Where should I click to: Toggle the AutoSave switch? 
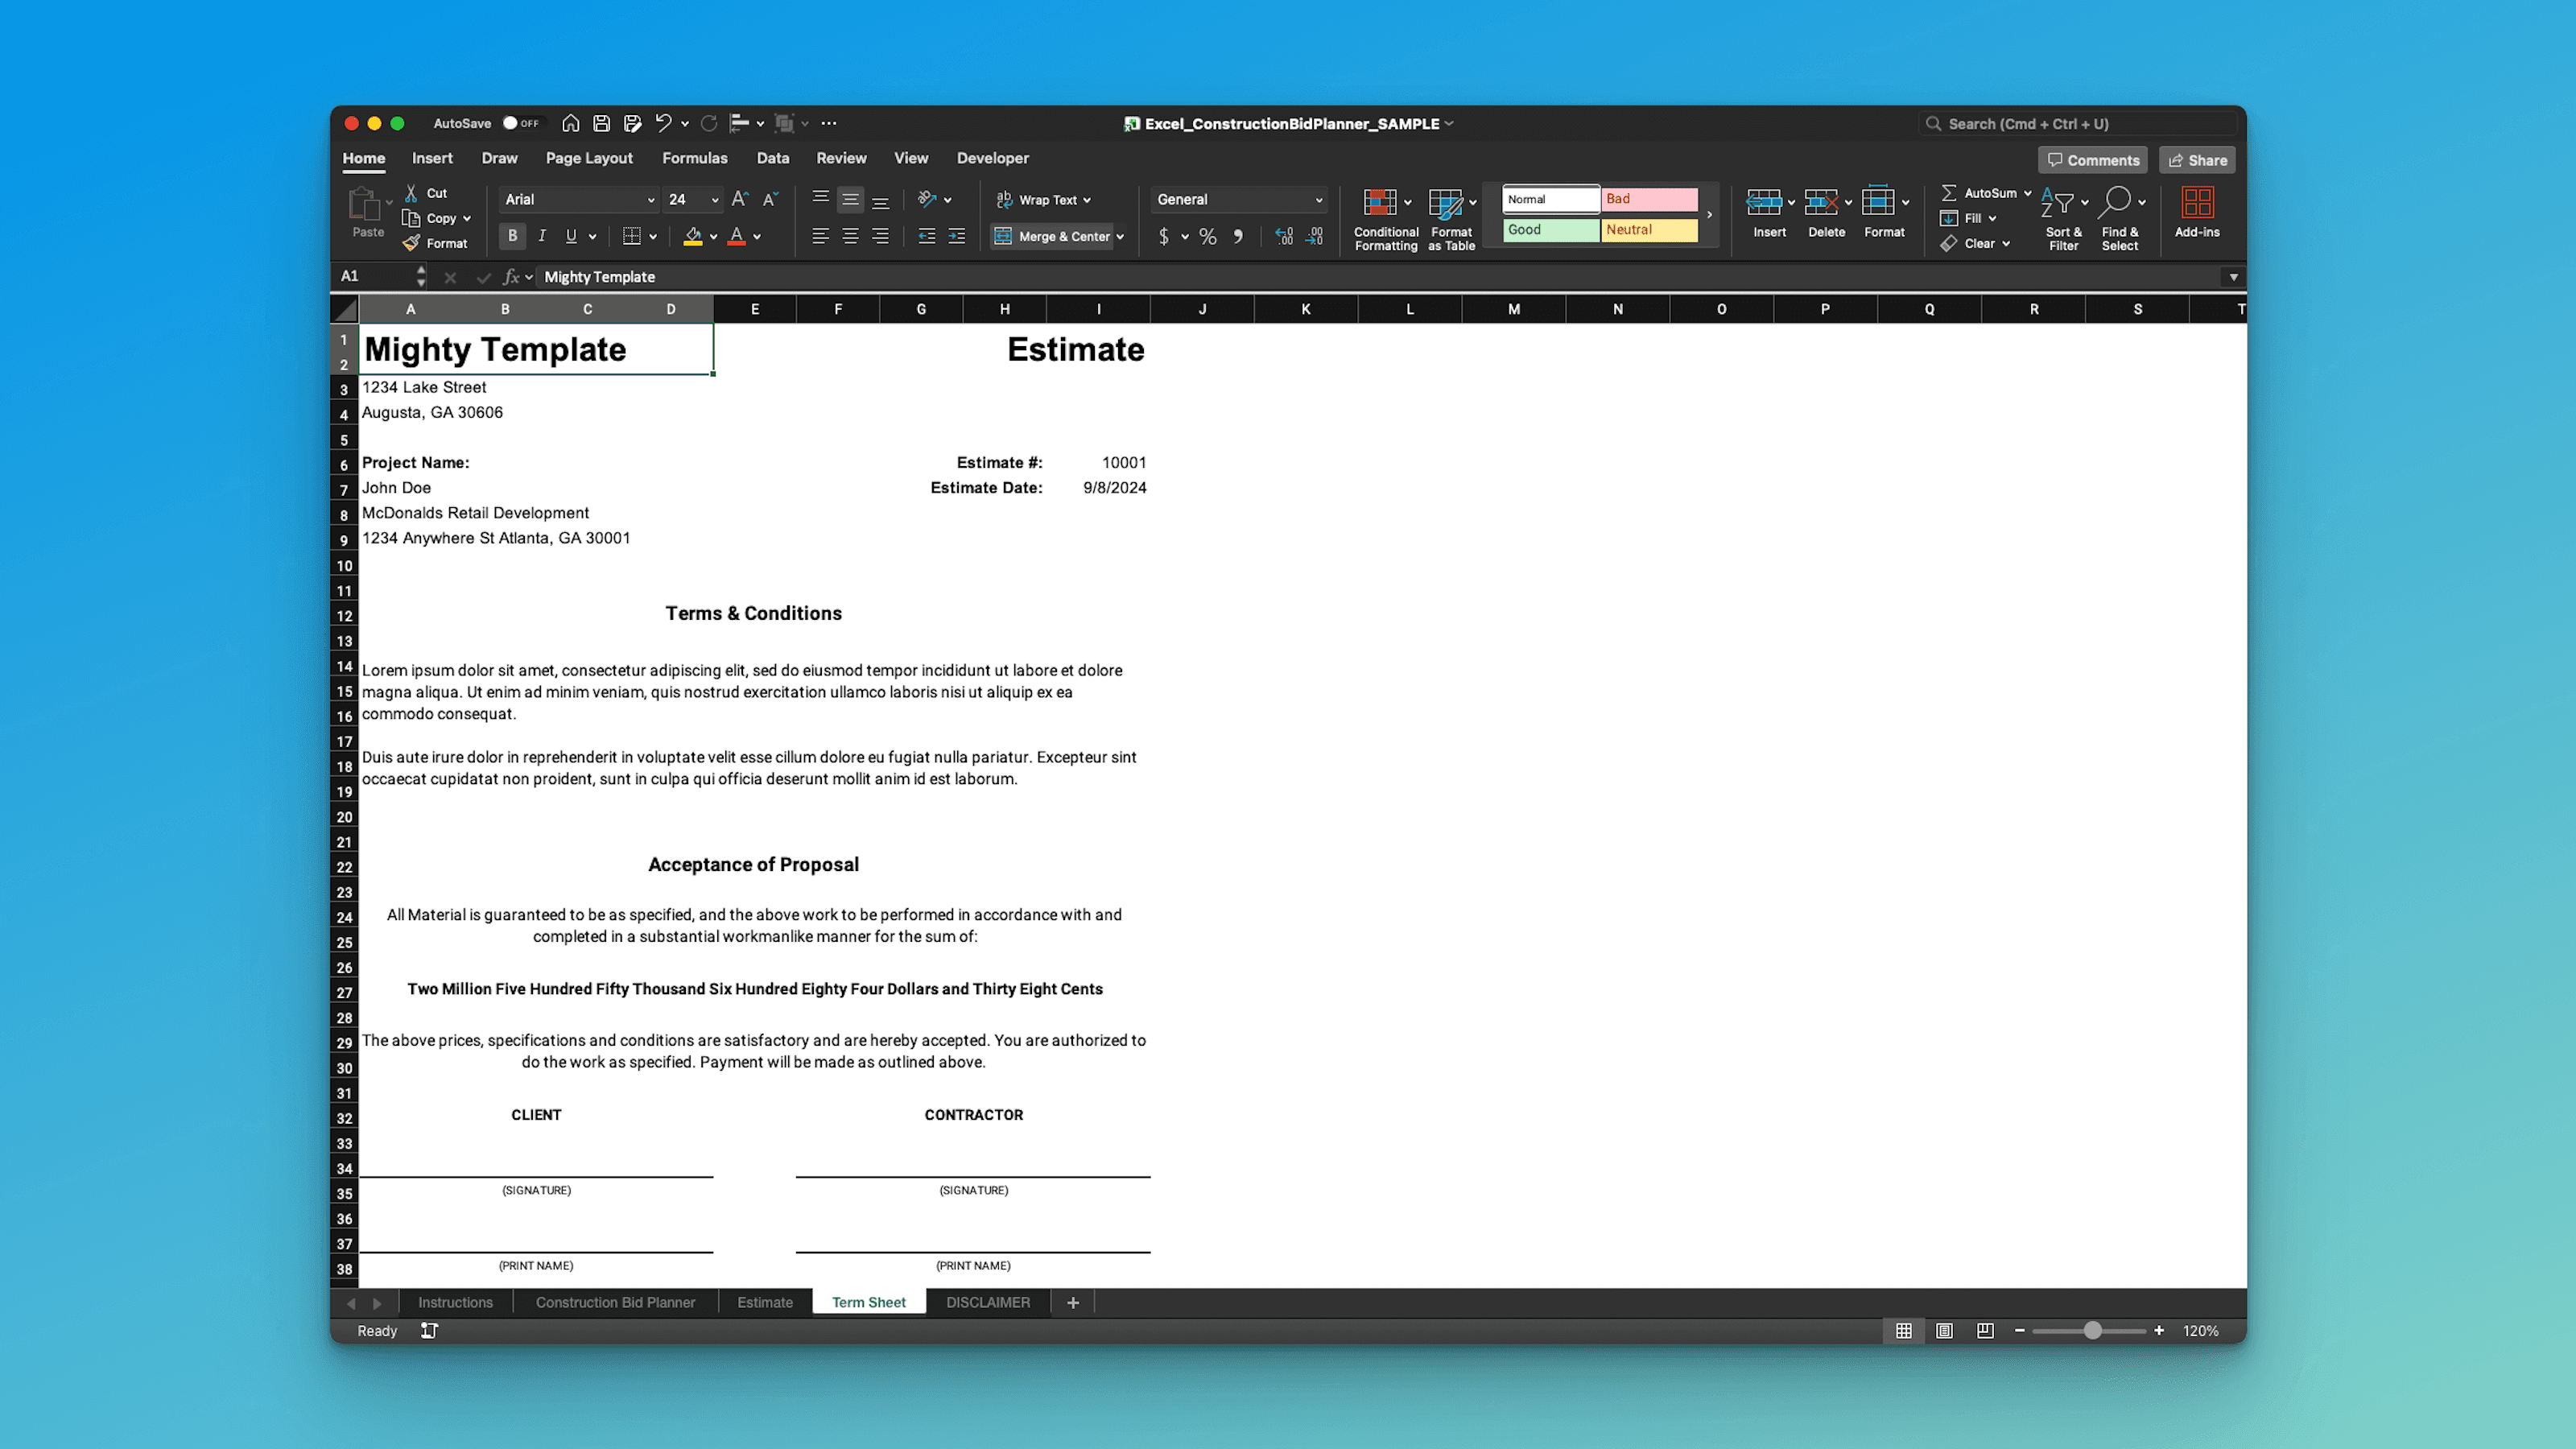521,123
